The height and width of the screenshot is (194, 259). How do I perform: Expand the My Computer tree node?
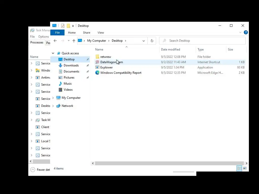pos(53,98)
